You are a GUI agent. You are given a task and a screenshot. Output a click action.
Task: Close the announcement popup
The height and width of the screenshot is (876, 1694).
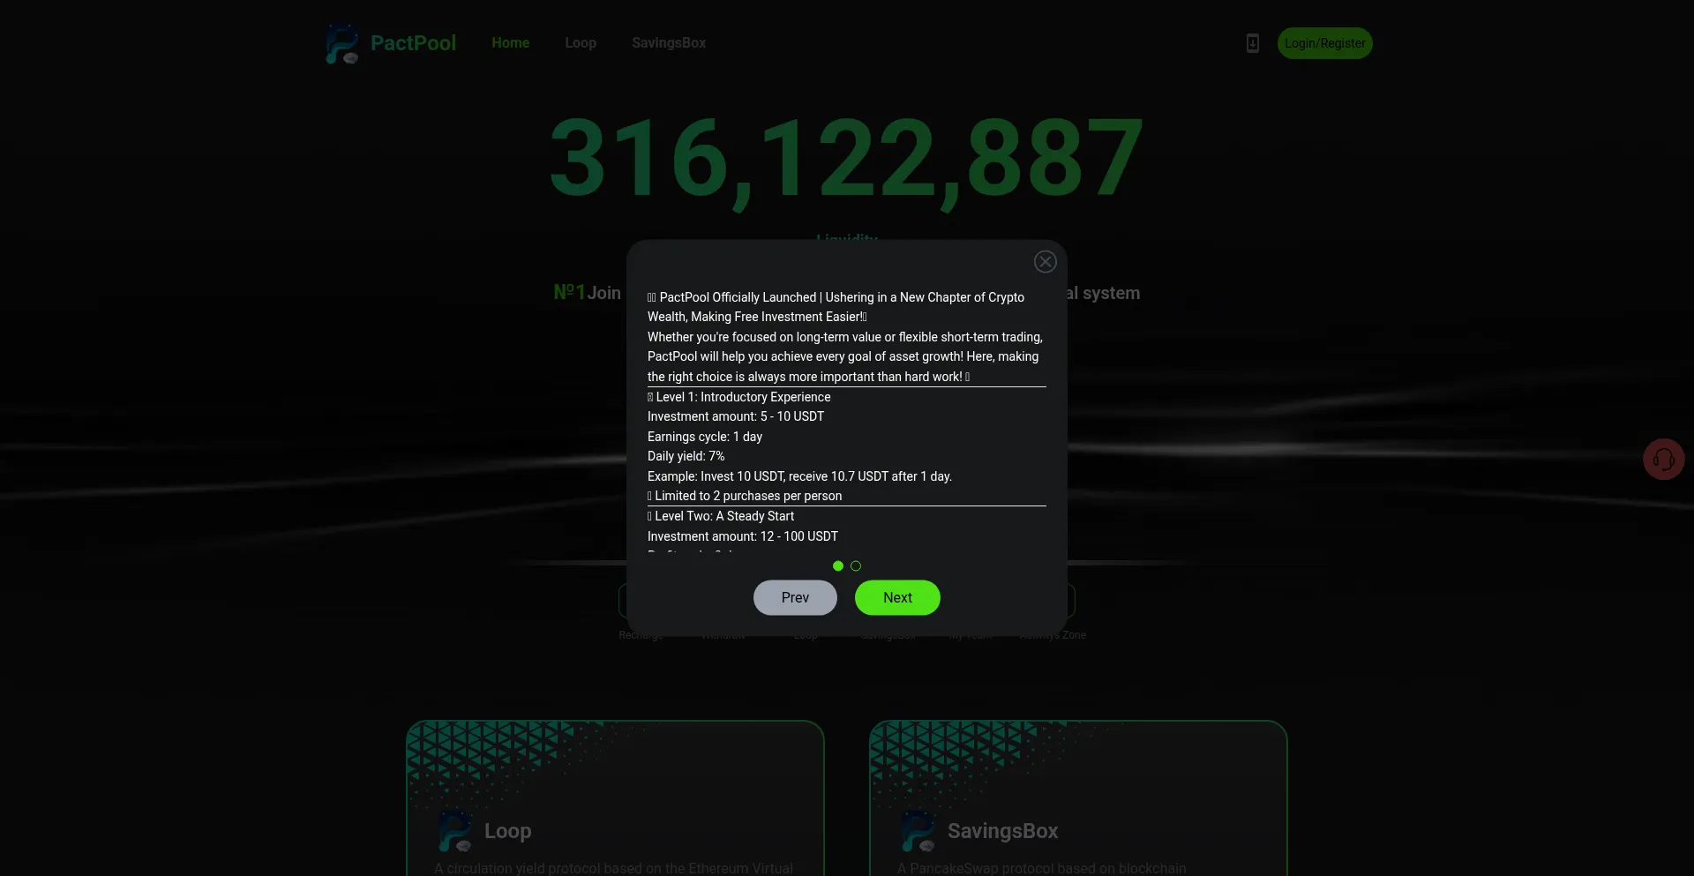1046,262
